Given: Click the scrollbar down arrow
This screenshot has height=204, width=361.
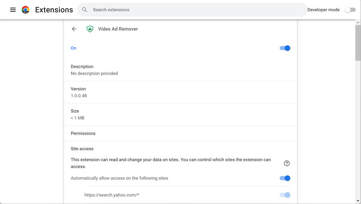Looking at the screenshot, I should [x=358, y=201].
